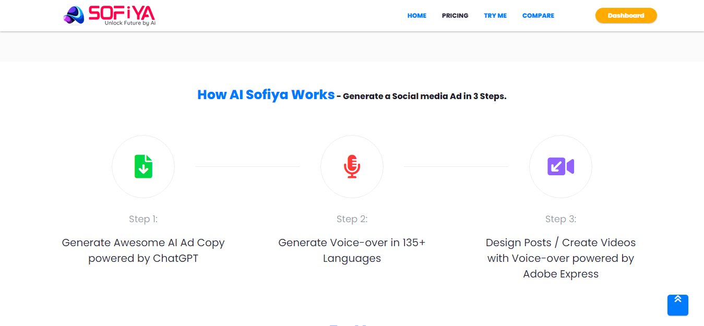Click the 'How AI Sofiya Works' heading

[266, 94]
